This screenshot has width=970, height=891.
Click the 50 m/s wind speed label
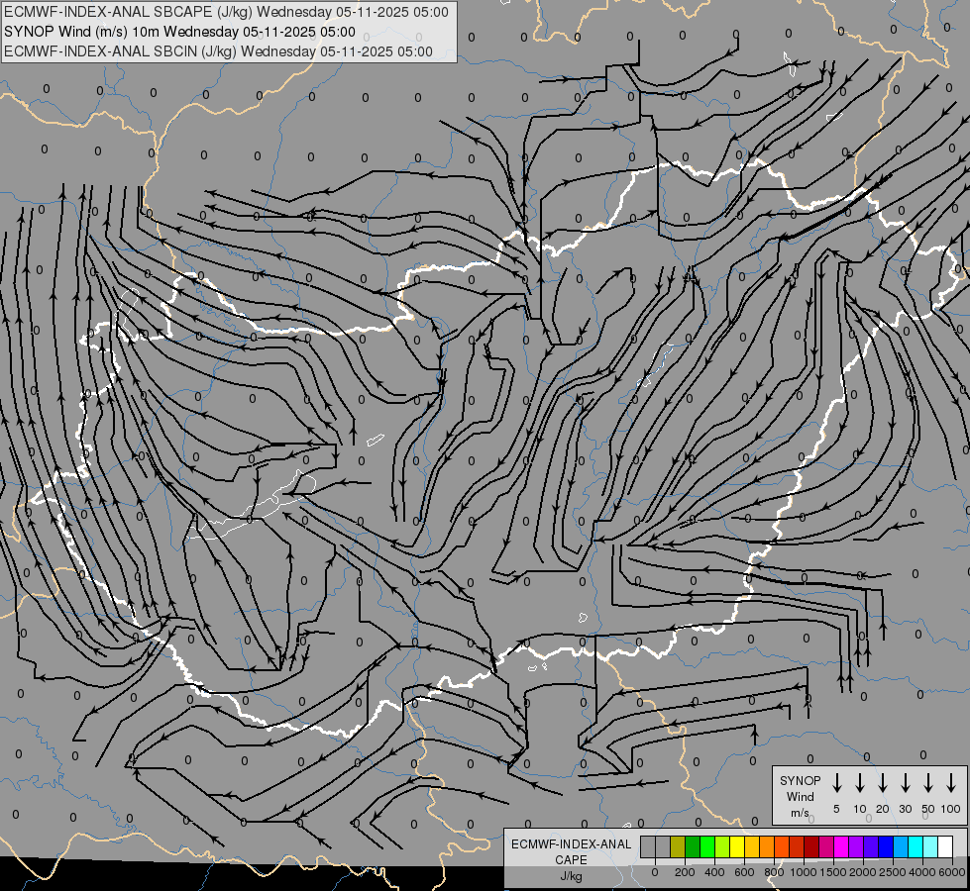pyautogui.click(x=928, y=809)
